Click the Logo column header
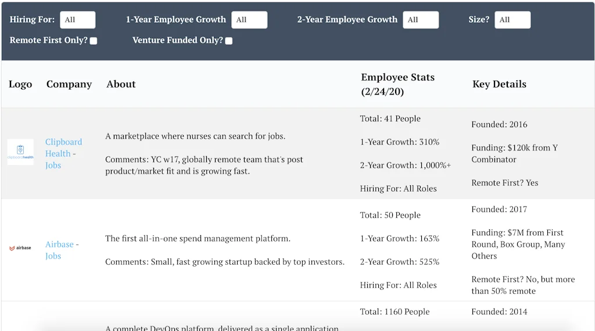 pyautogui.click(x=20, y=84)
